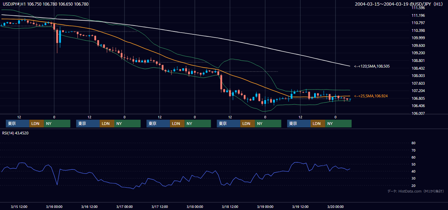
Task: Click the rightmost NY session block
Action: (x=338, y=124)
